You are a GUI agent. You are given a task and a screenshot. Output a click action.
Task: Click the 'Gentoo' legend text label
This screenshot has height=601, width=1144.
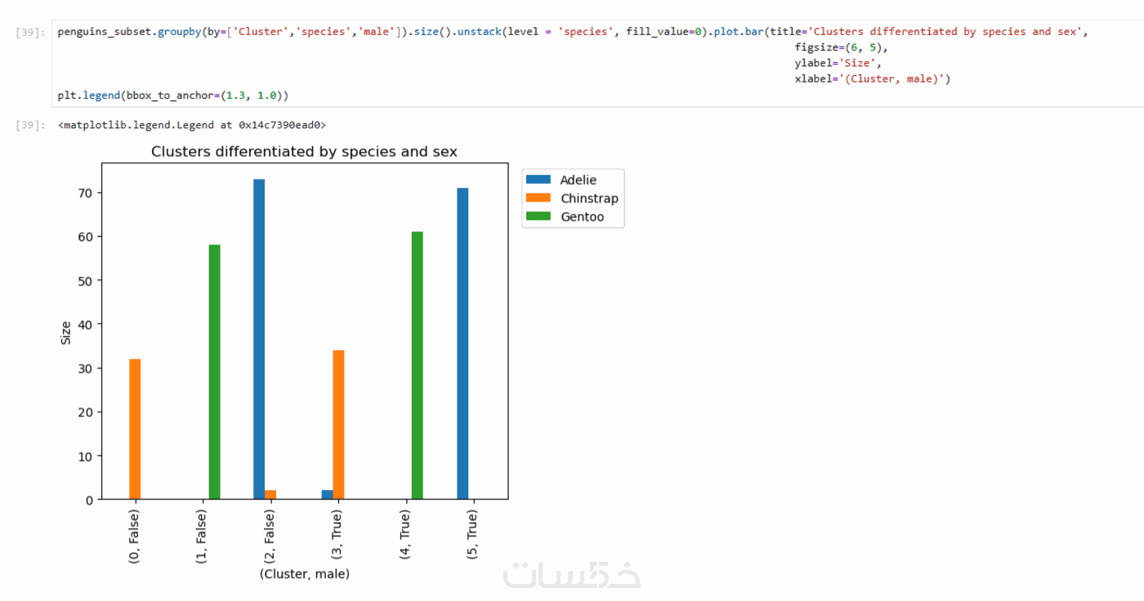click(x=582, y=216)
